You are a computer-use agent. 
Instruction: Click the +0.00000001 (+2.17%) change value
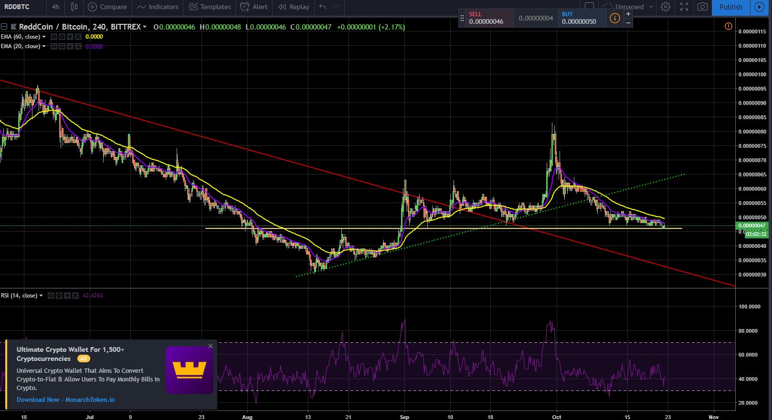point(371,27)
